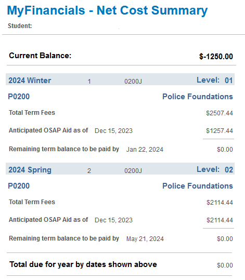
Task: Open the P0200 code under 2024 Winter
Action: tap(19, 97)
